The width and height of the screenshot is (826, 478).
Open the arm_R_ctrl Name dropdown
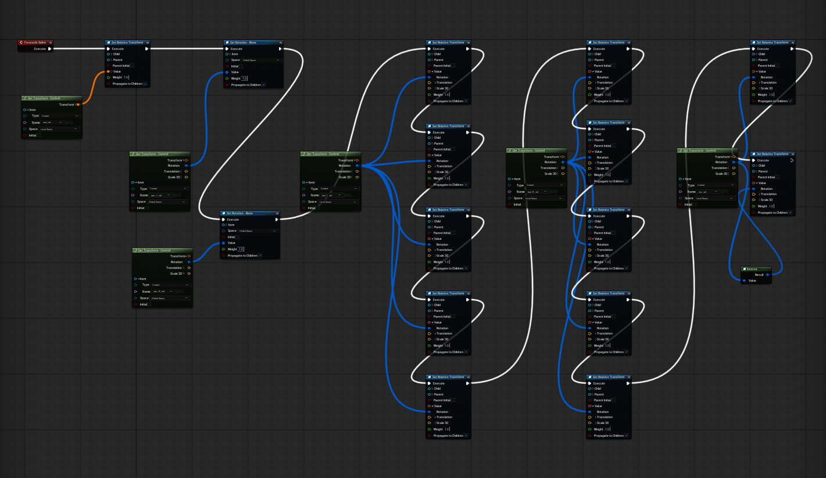point(162,292)
